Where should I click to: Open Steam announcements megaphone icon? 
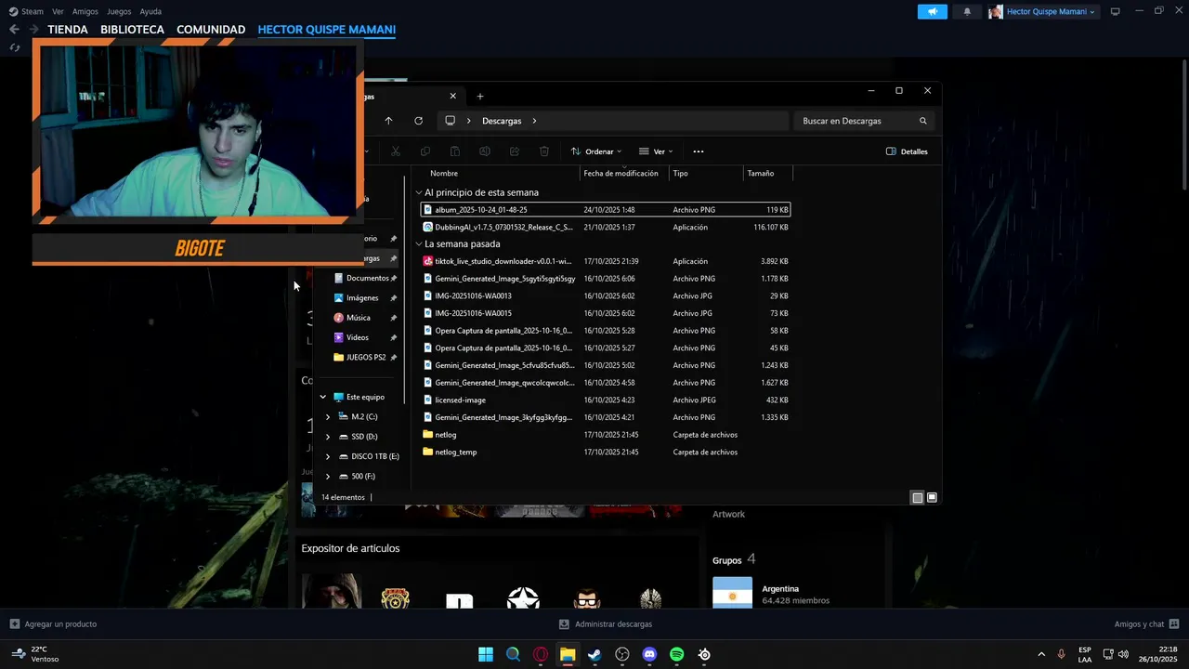pos(932,11)
